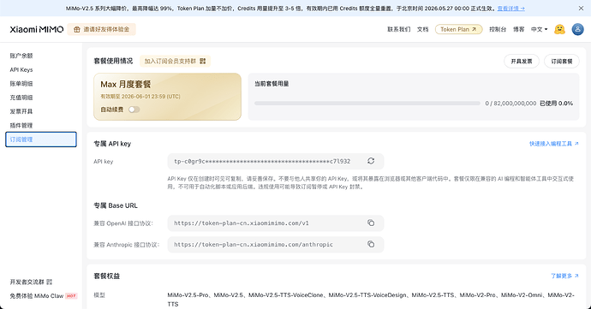This screenshot has width=591, height=309.
Task: Click the 有效期至 expiry date text
Action: click(x=140, y=97)
